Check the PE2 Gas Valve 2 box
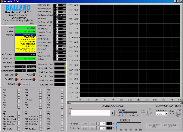 tap(41, 117)
